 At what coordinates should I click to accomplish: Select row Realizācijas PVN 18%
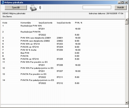31,26
